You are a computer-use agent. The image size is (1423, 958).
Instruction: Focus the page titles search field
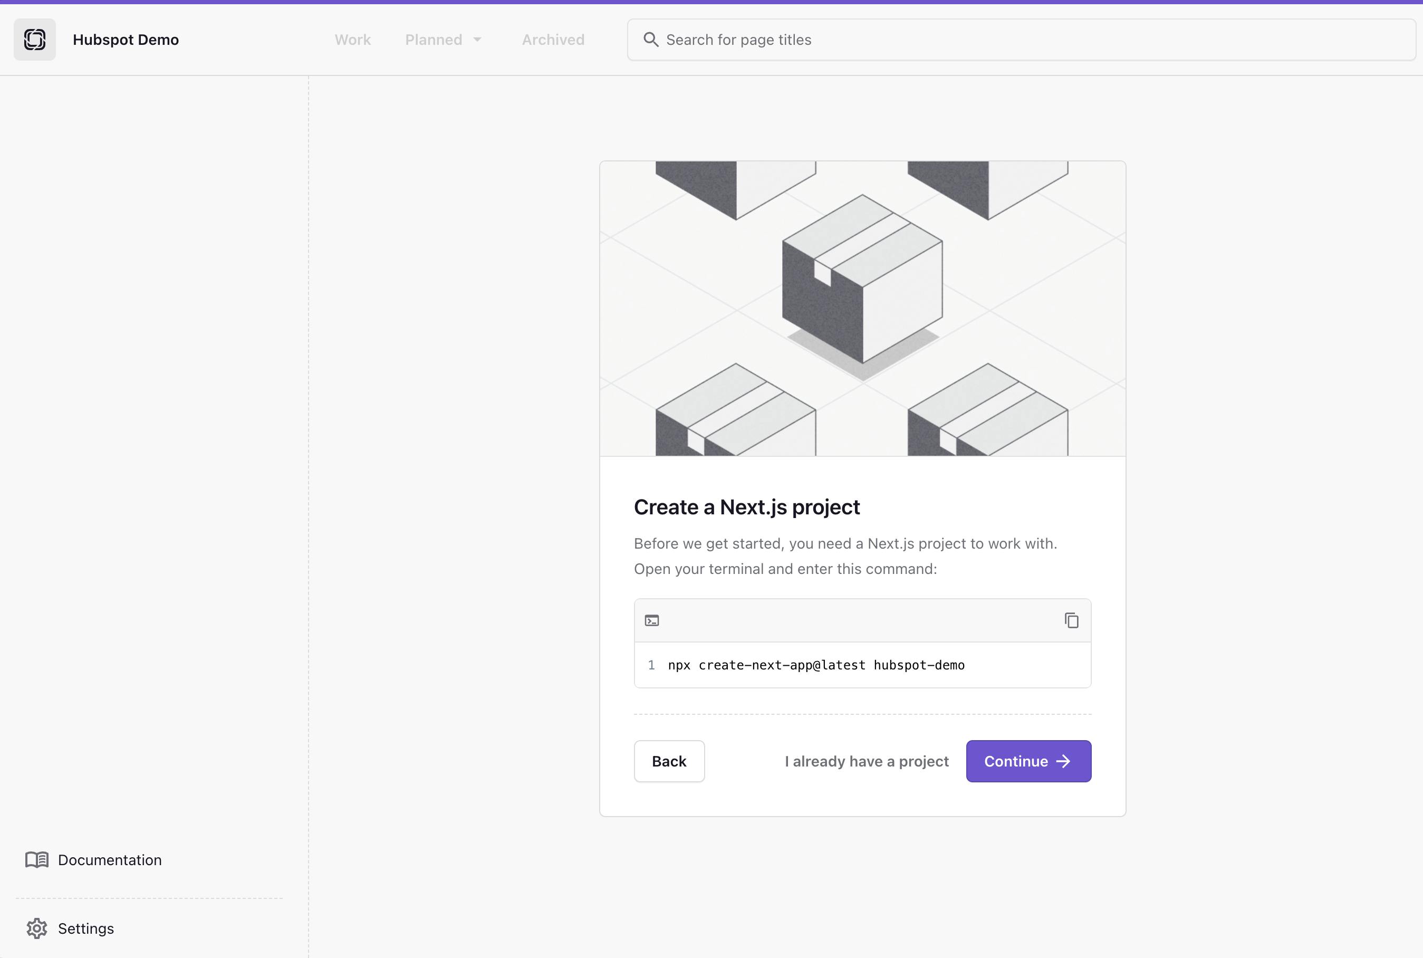(1032, 40)
